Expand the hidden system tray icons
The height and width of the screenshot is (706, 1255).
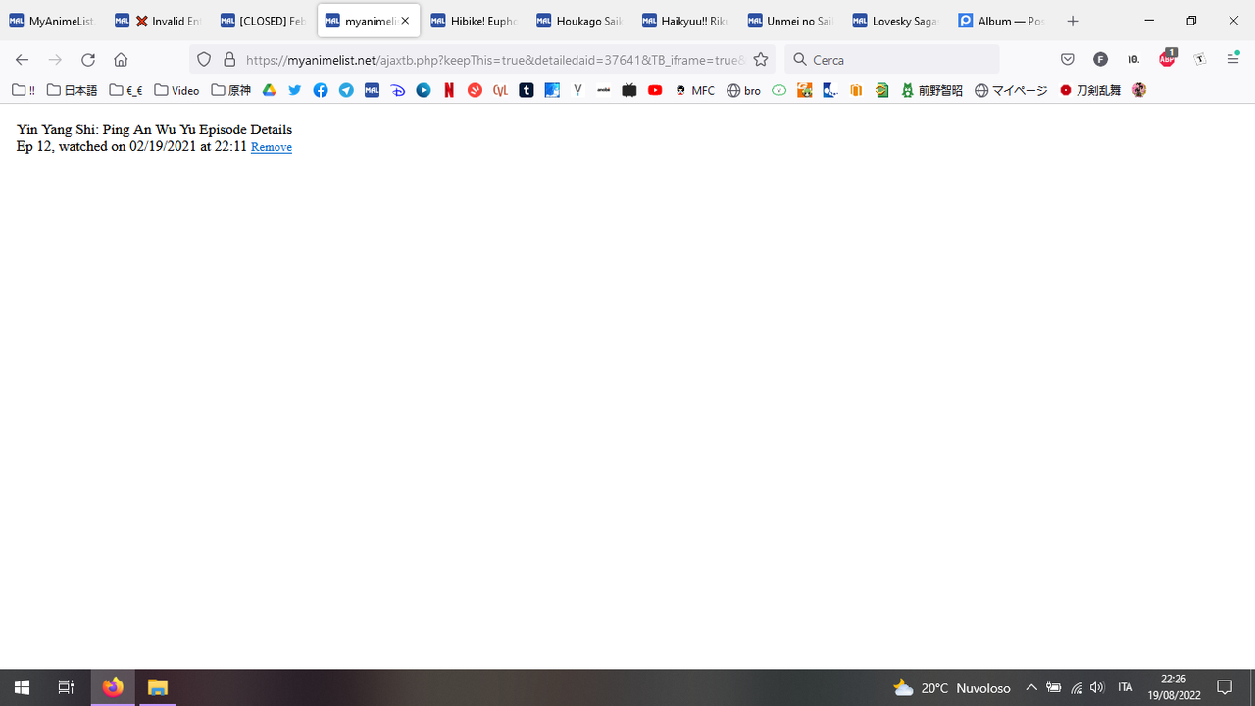(1031, 687)
